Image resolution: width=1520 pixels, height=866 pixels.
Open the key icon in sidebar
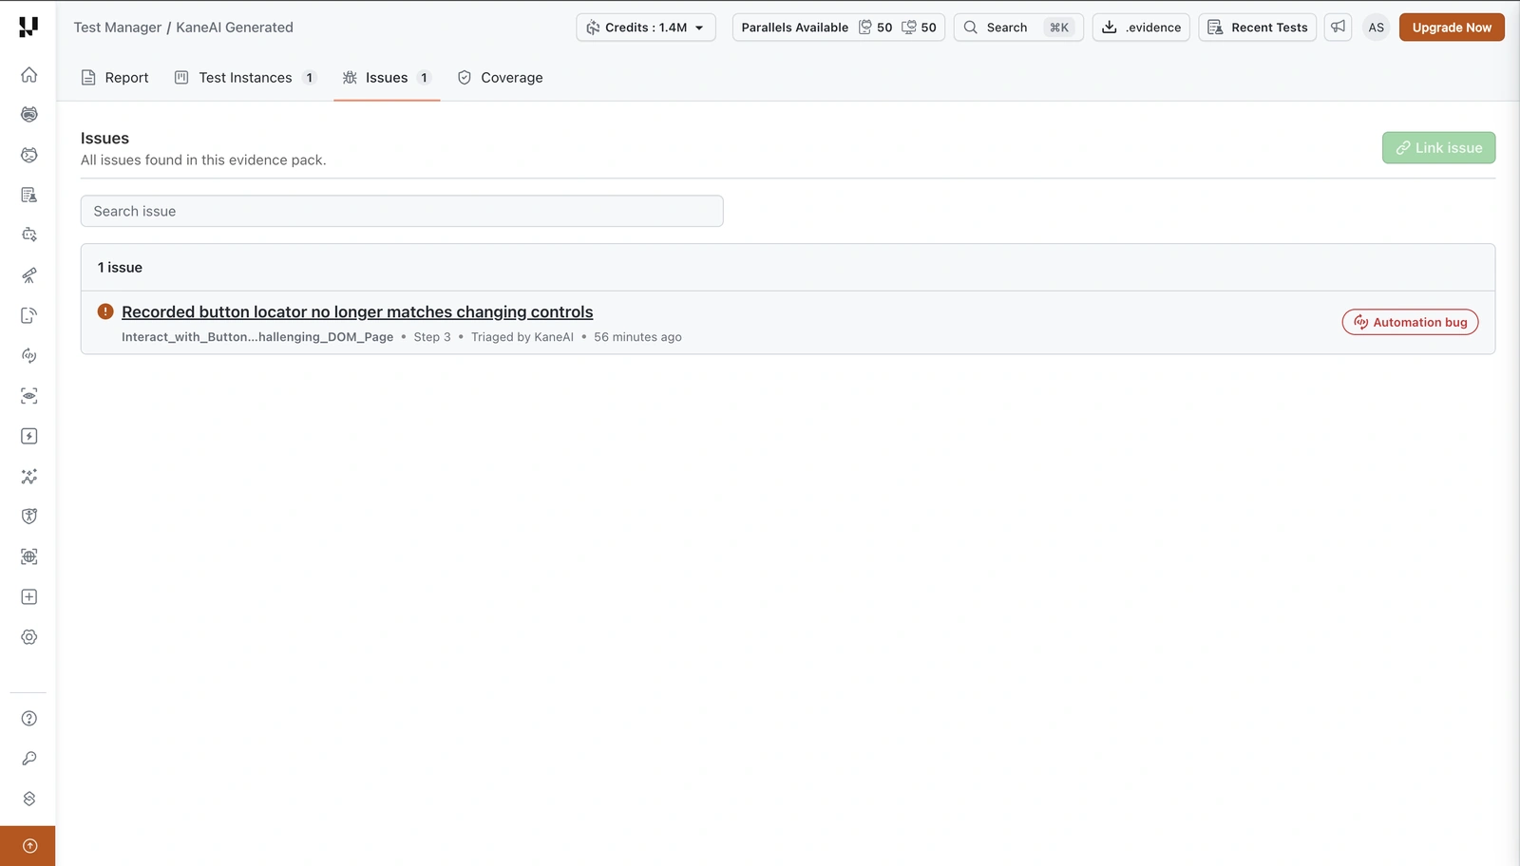pyautogui.click(x=29, y=759)
